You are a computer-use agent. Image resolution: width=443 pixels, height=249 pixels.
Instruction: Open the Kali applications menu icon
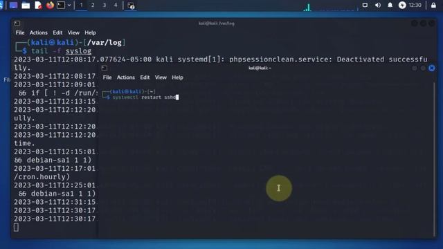point(1,5)
